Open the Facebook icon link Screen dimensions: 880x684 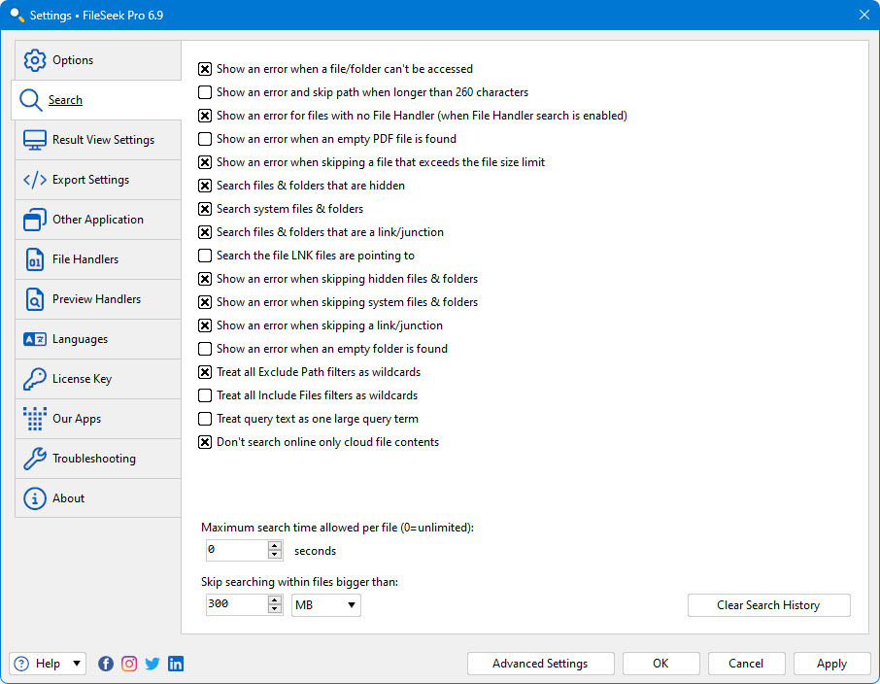click(x=106, y=664)
